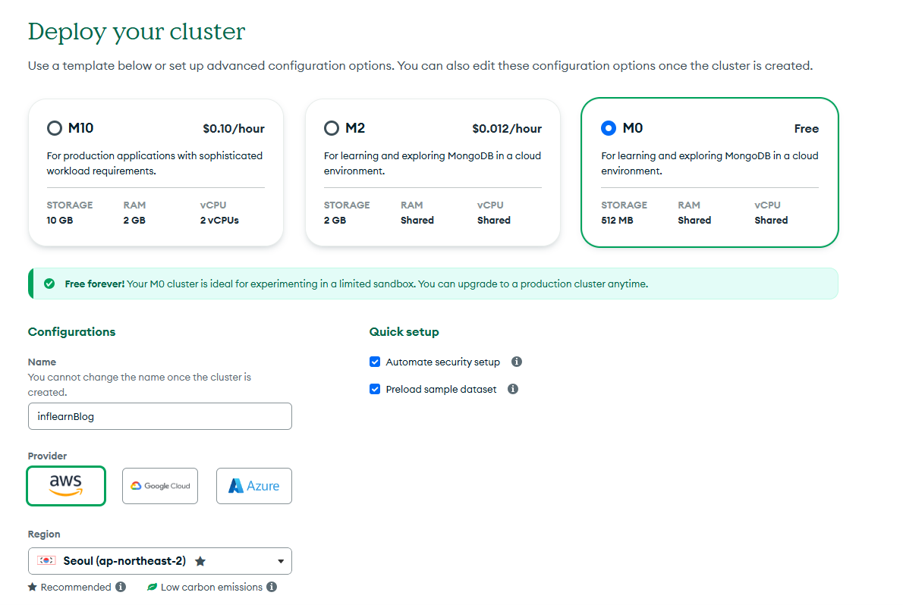Uncheck Preload sample dataset checkbox
Image resolution: width=903 pixels, height=605 pixels.
tap(375, 389)
